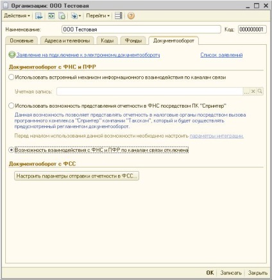
Task: Open the create-based-on toolbar icon dropdown
Action: pos(76,16)
